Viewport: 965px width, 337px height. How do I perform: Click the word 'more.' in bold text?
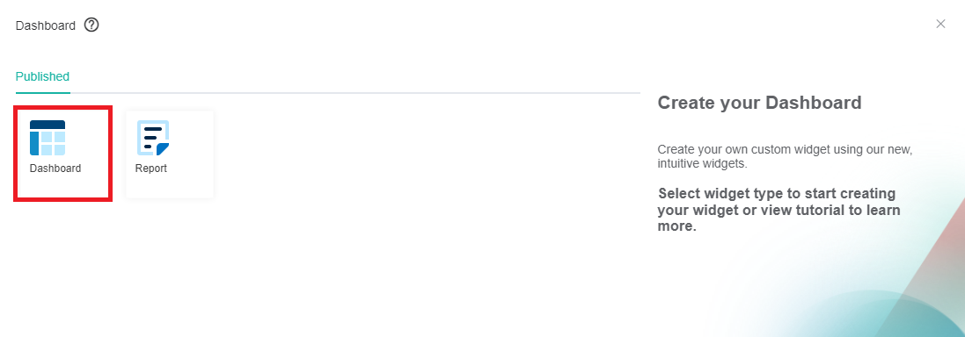(677, 226)
